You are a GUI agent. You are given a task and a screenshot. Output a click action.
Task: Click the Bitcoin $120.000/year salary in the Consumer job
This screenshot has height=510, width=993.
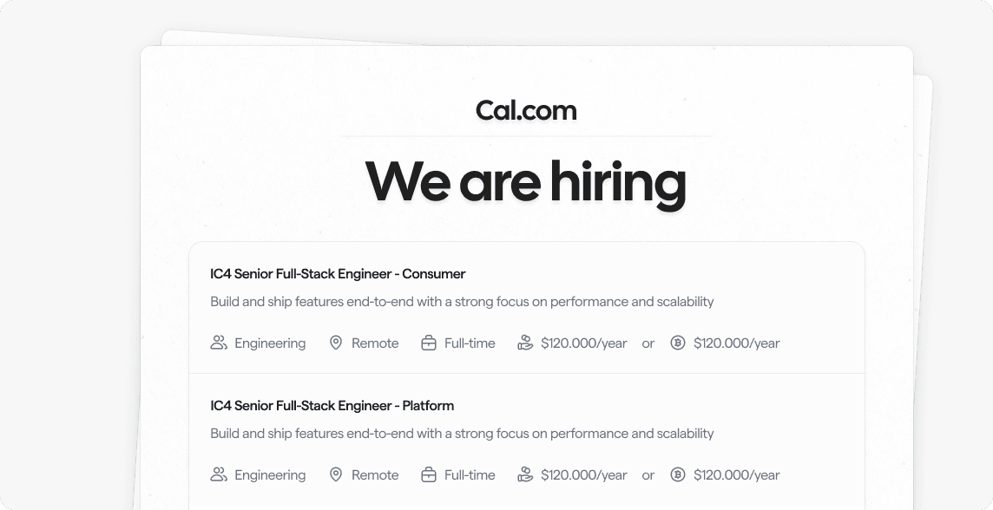737,343
